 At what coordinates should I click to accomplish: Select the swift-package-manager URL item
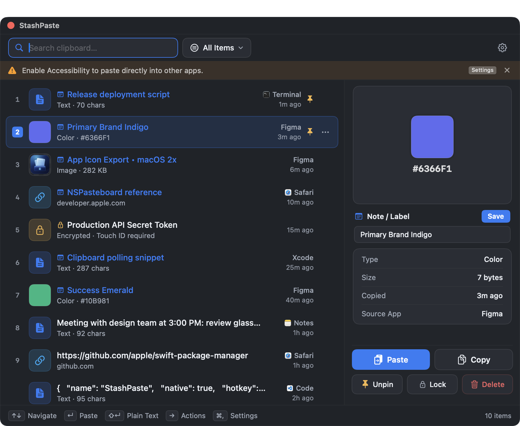tap(172, 360)
